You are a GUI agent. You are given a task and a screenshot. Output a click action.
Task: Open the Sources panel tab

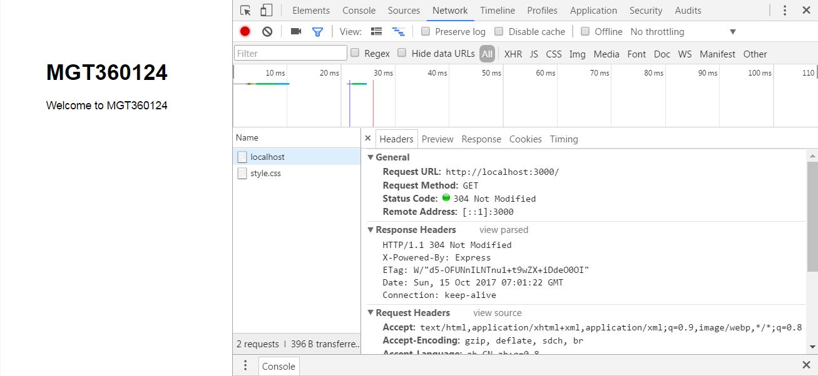pos(404,11)
